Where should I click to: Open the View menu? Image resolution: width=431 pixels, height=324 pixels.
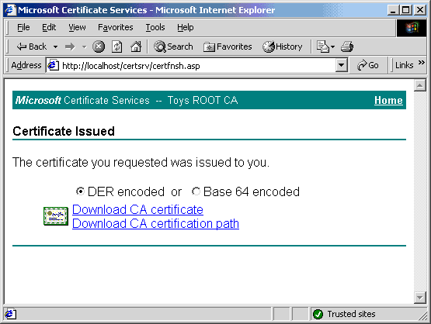click(77, 27)
